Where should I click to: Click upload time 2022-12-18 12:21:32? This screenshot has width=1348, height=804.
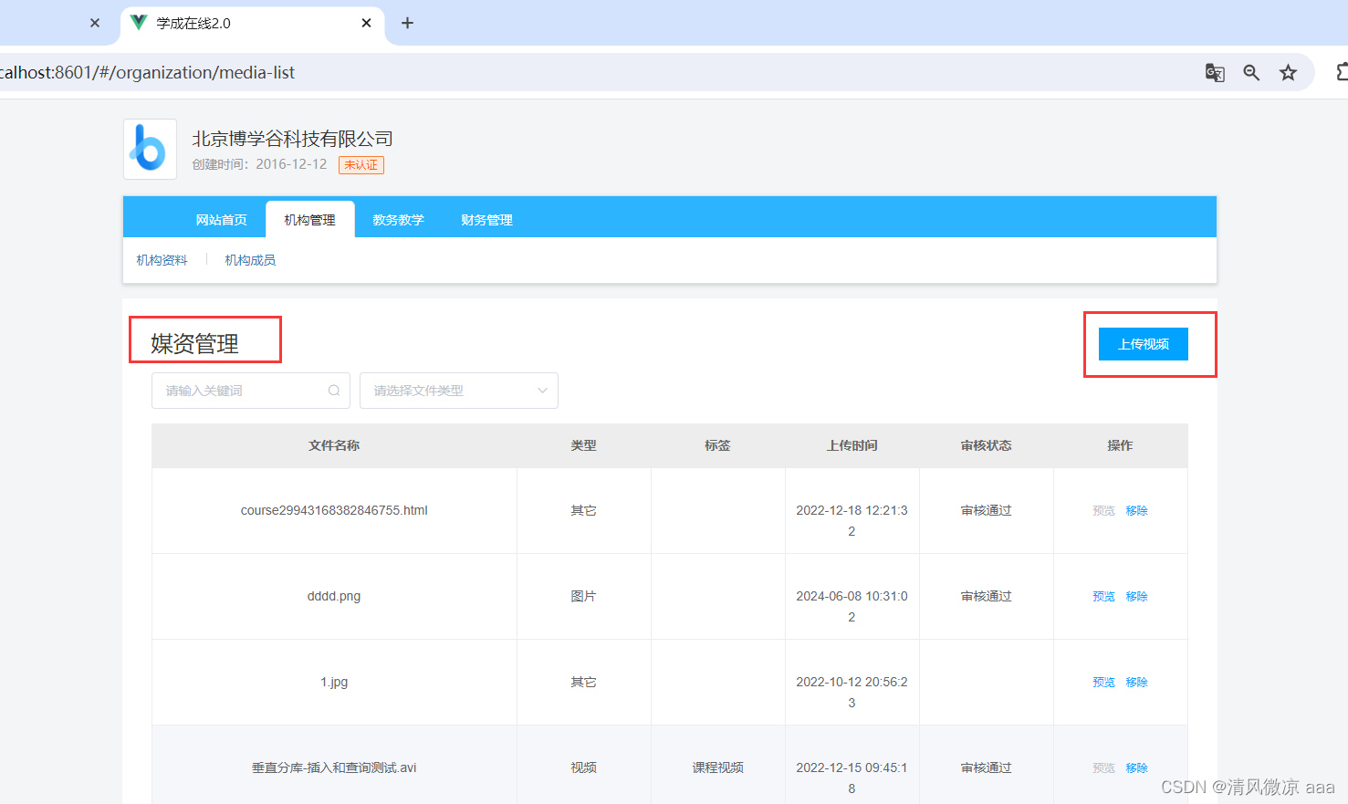852,520
